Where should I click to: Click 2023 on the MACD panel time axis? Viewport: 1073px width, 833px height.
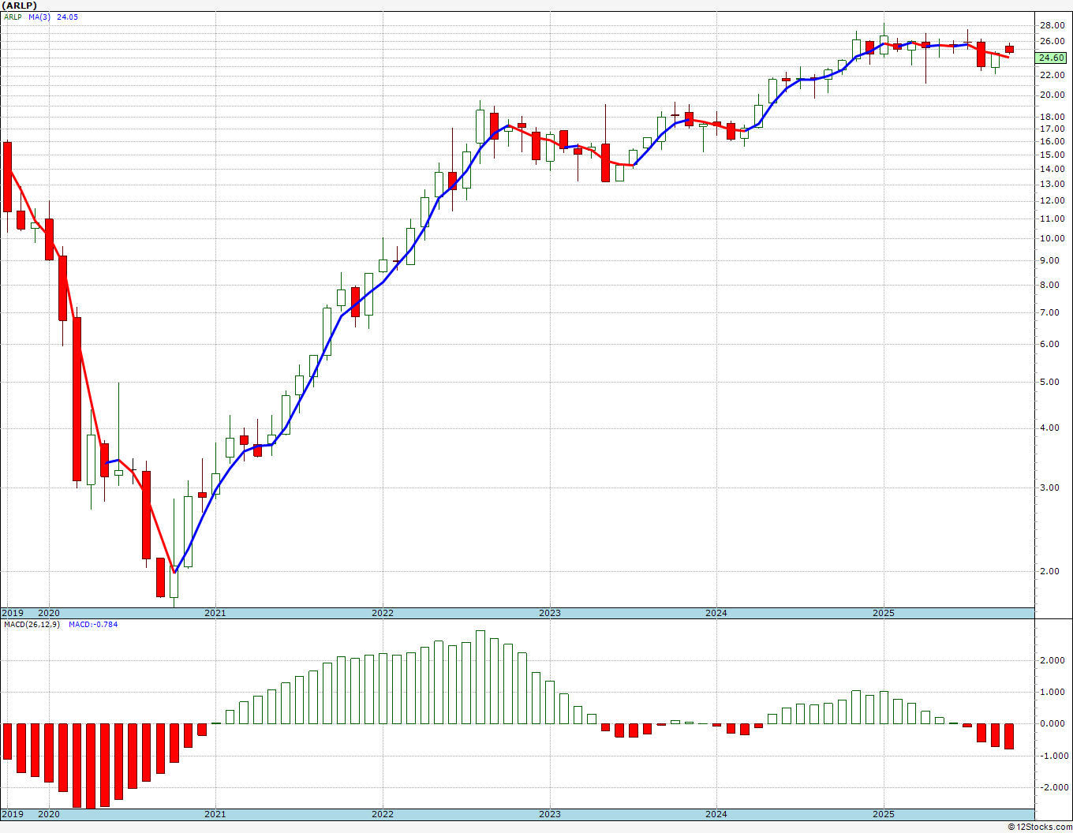click(550, 814)
